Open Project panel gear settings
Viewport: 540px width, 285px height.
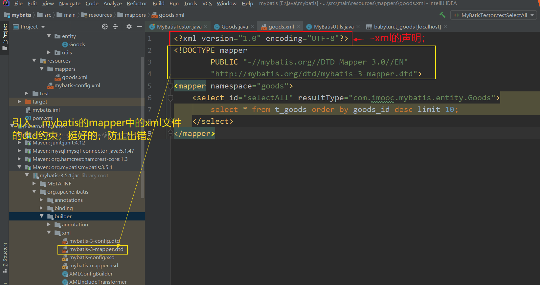[x=129, y=27]
